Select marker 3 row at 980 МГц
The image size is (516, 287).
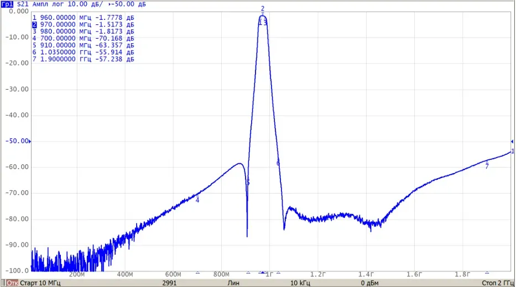point(83,32)
